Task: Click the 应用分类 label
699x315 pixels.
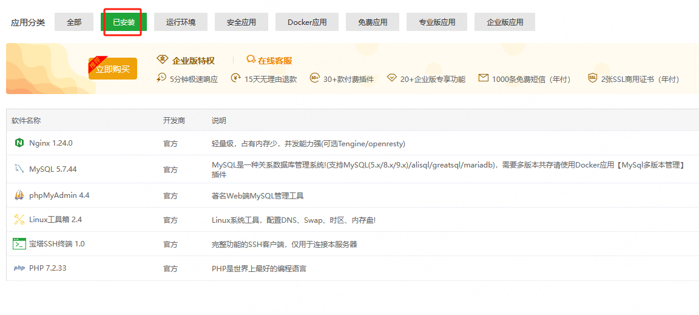Action: [28, 22]
